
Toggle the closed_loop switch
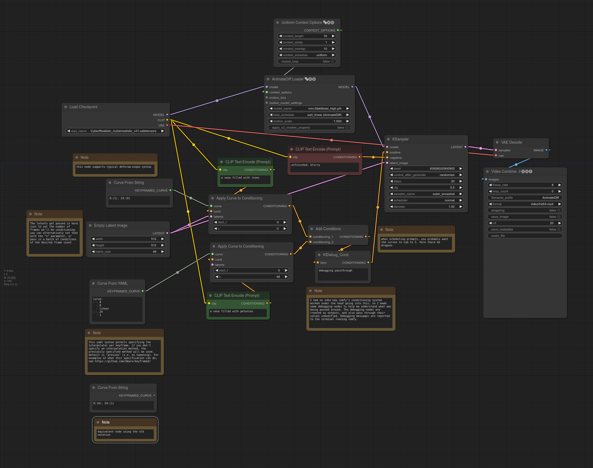tap(332, 61)
